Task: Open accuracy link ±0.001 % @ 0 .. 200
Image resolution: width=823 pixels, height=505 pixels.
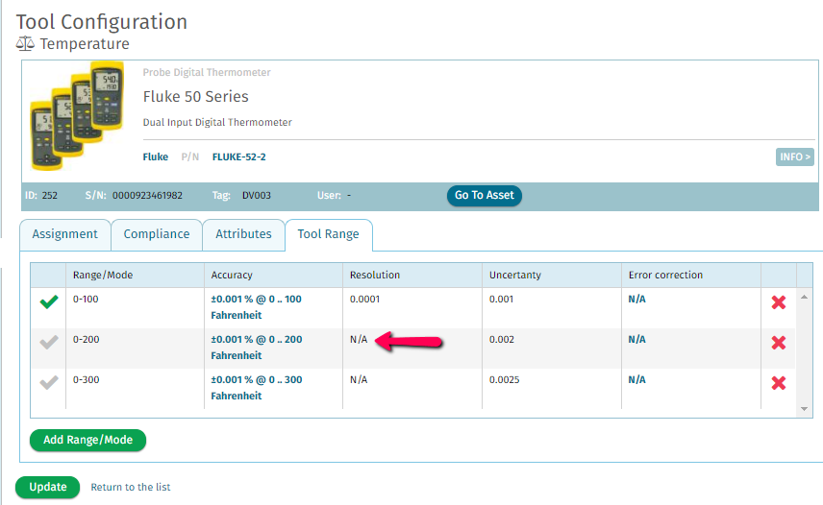Action: (257, 348)
